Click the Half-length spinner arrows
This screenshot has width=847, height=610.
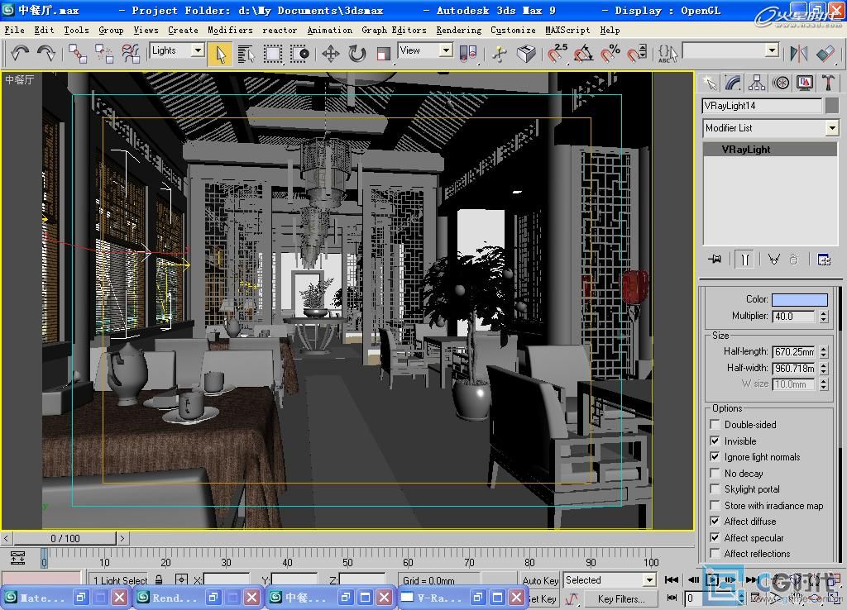pos(823,352)
